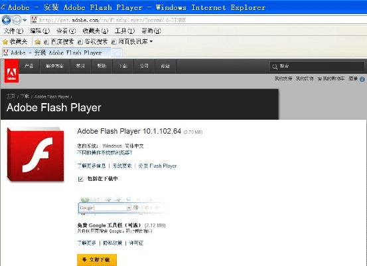Click the 收藏夹 star favorites button

click(x=15, y=42)
